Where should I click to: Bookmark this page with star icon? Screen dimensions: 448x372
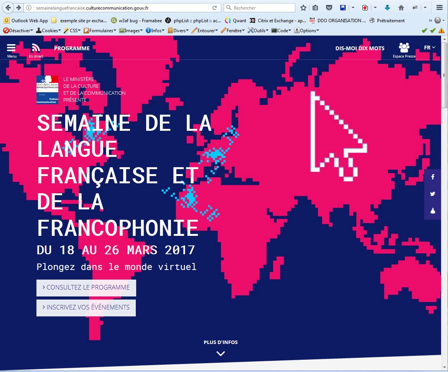(303, 8)
